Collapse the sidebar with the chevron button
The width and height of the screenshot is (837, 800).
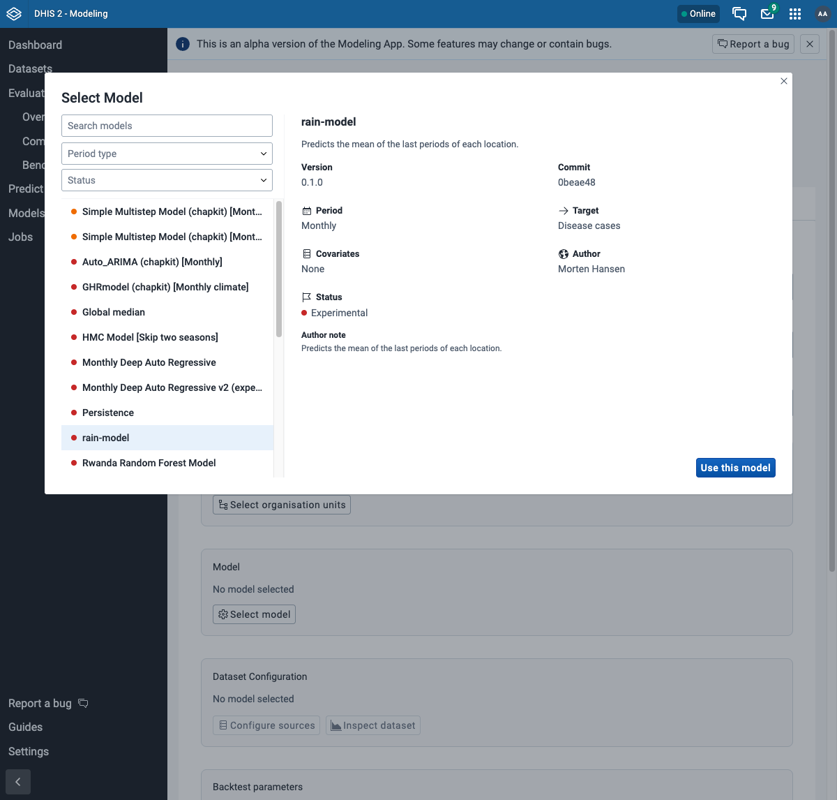point(18,782)
